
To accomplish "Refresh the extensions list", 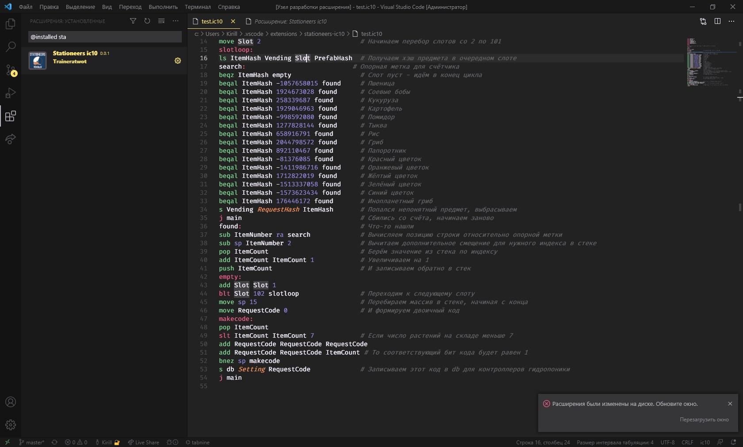I will (147, 21).
